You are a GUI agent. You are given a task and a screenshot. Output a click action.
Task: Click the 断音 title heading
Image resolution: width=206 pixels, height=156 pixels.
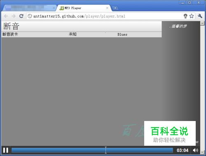11,26
